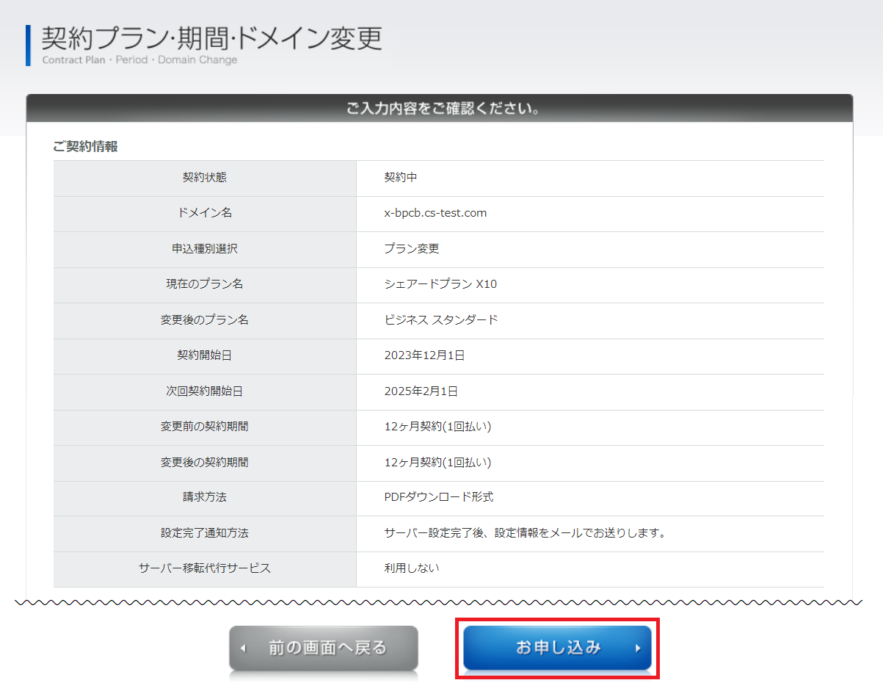Click the 契約プラン・期間・ドメイン変更 page heading

(211, 38)
